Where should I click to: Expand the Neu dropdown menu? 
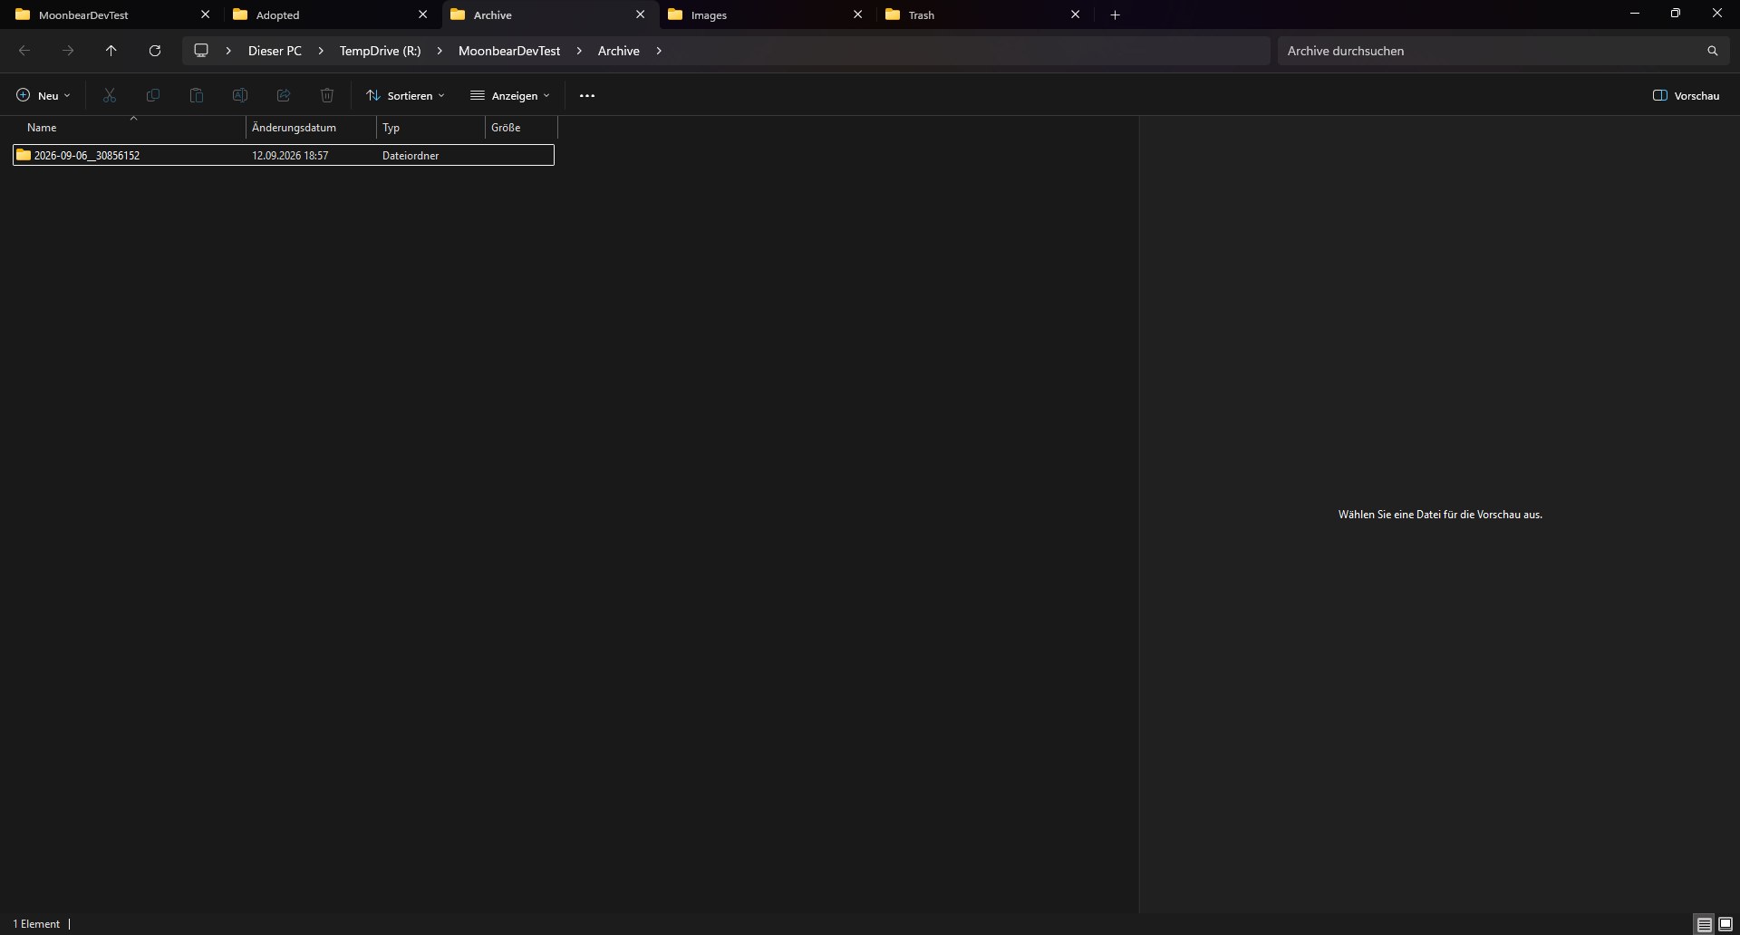43,95
